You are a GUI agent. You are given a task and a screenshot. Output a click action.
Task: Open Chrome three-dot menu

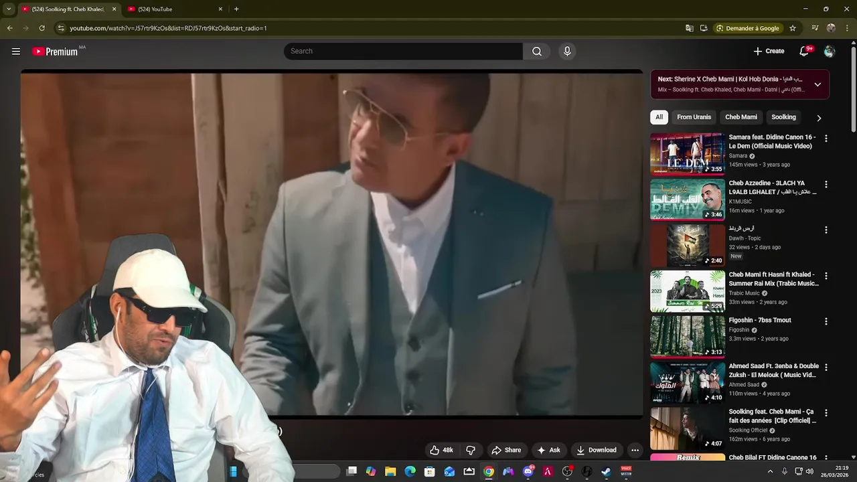tap(847, 28)
